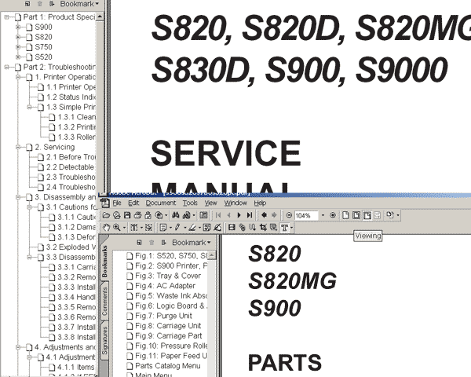Open the Help menu
The width and height of the screenshot is (471, 377).
pyautogui.click(x=260, y=203)
